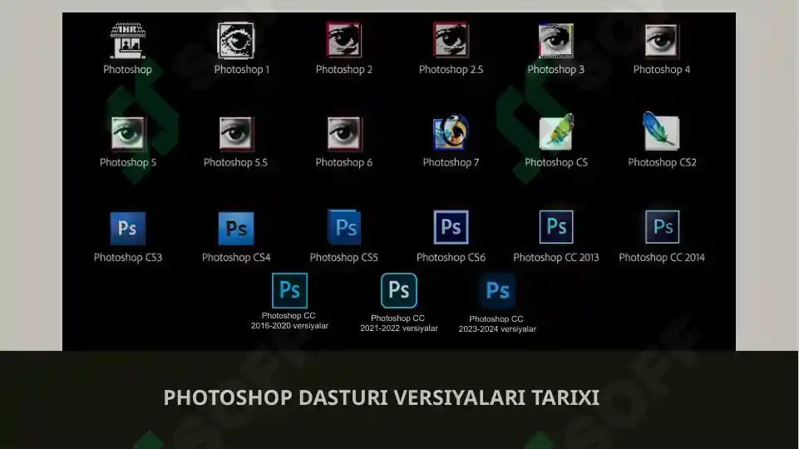Choose the Photoshop 2.5 eye icon
Screen dimensions: 799x449
tap(451, 40)
